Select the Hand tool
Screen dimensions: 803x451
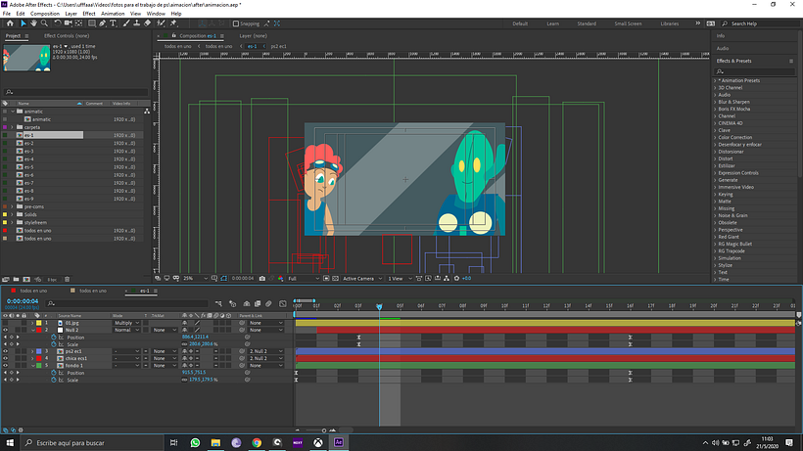tap(34, 23)
